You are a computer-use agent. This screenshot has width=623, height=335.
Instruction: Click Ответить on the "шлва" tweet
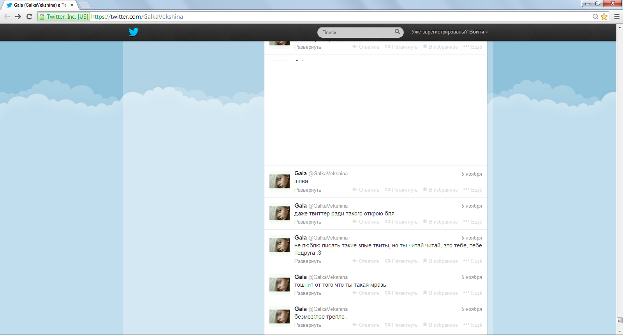coord(366,190)
